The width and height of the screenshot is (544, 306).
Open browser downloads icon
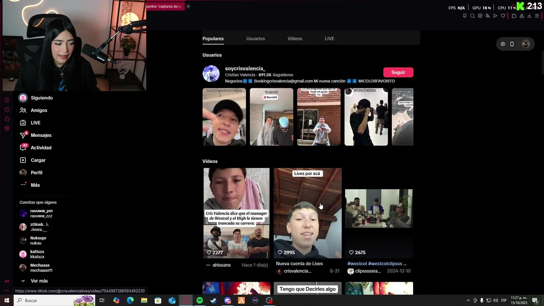[529, 16]
